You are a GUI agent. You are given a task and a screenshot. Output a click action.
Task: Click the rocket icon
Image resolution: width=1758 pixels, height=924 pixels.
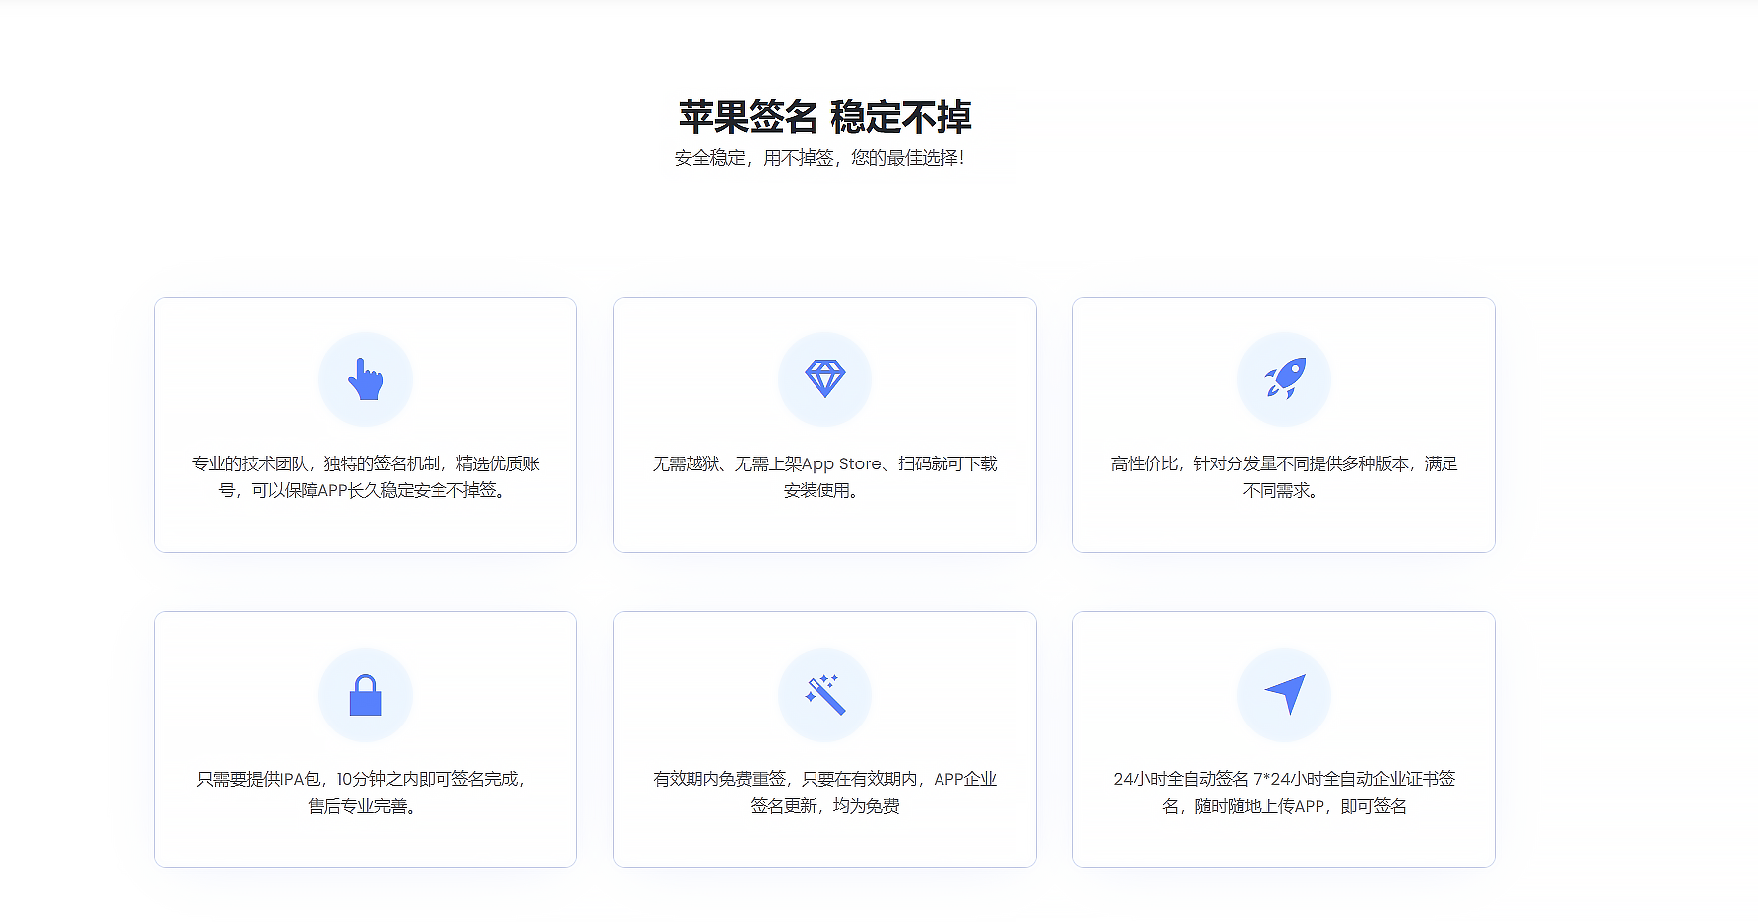pos(1284,379)
